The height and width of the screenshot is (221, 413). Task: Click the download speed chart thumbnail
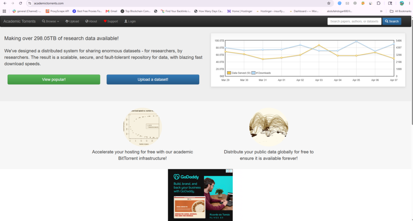point(142,127)
